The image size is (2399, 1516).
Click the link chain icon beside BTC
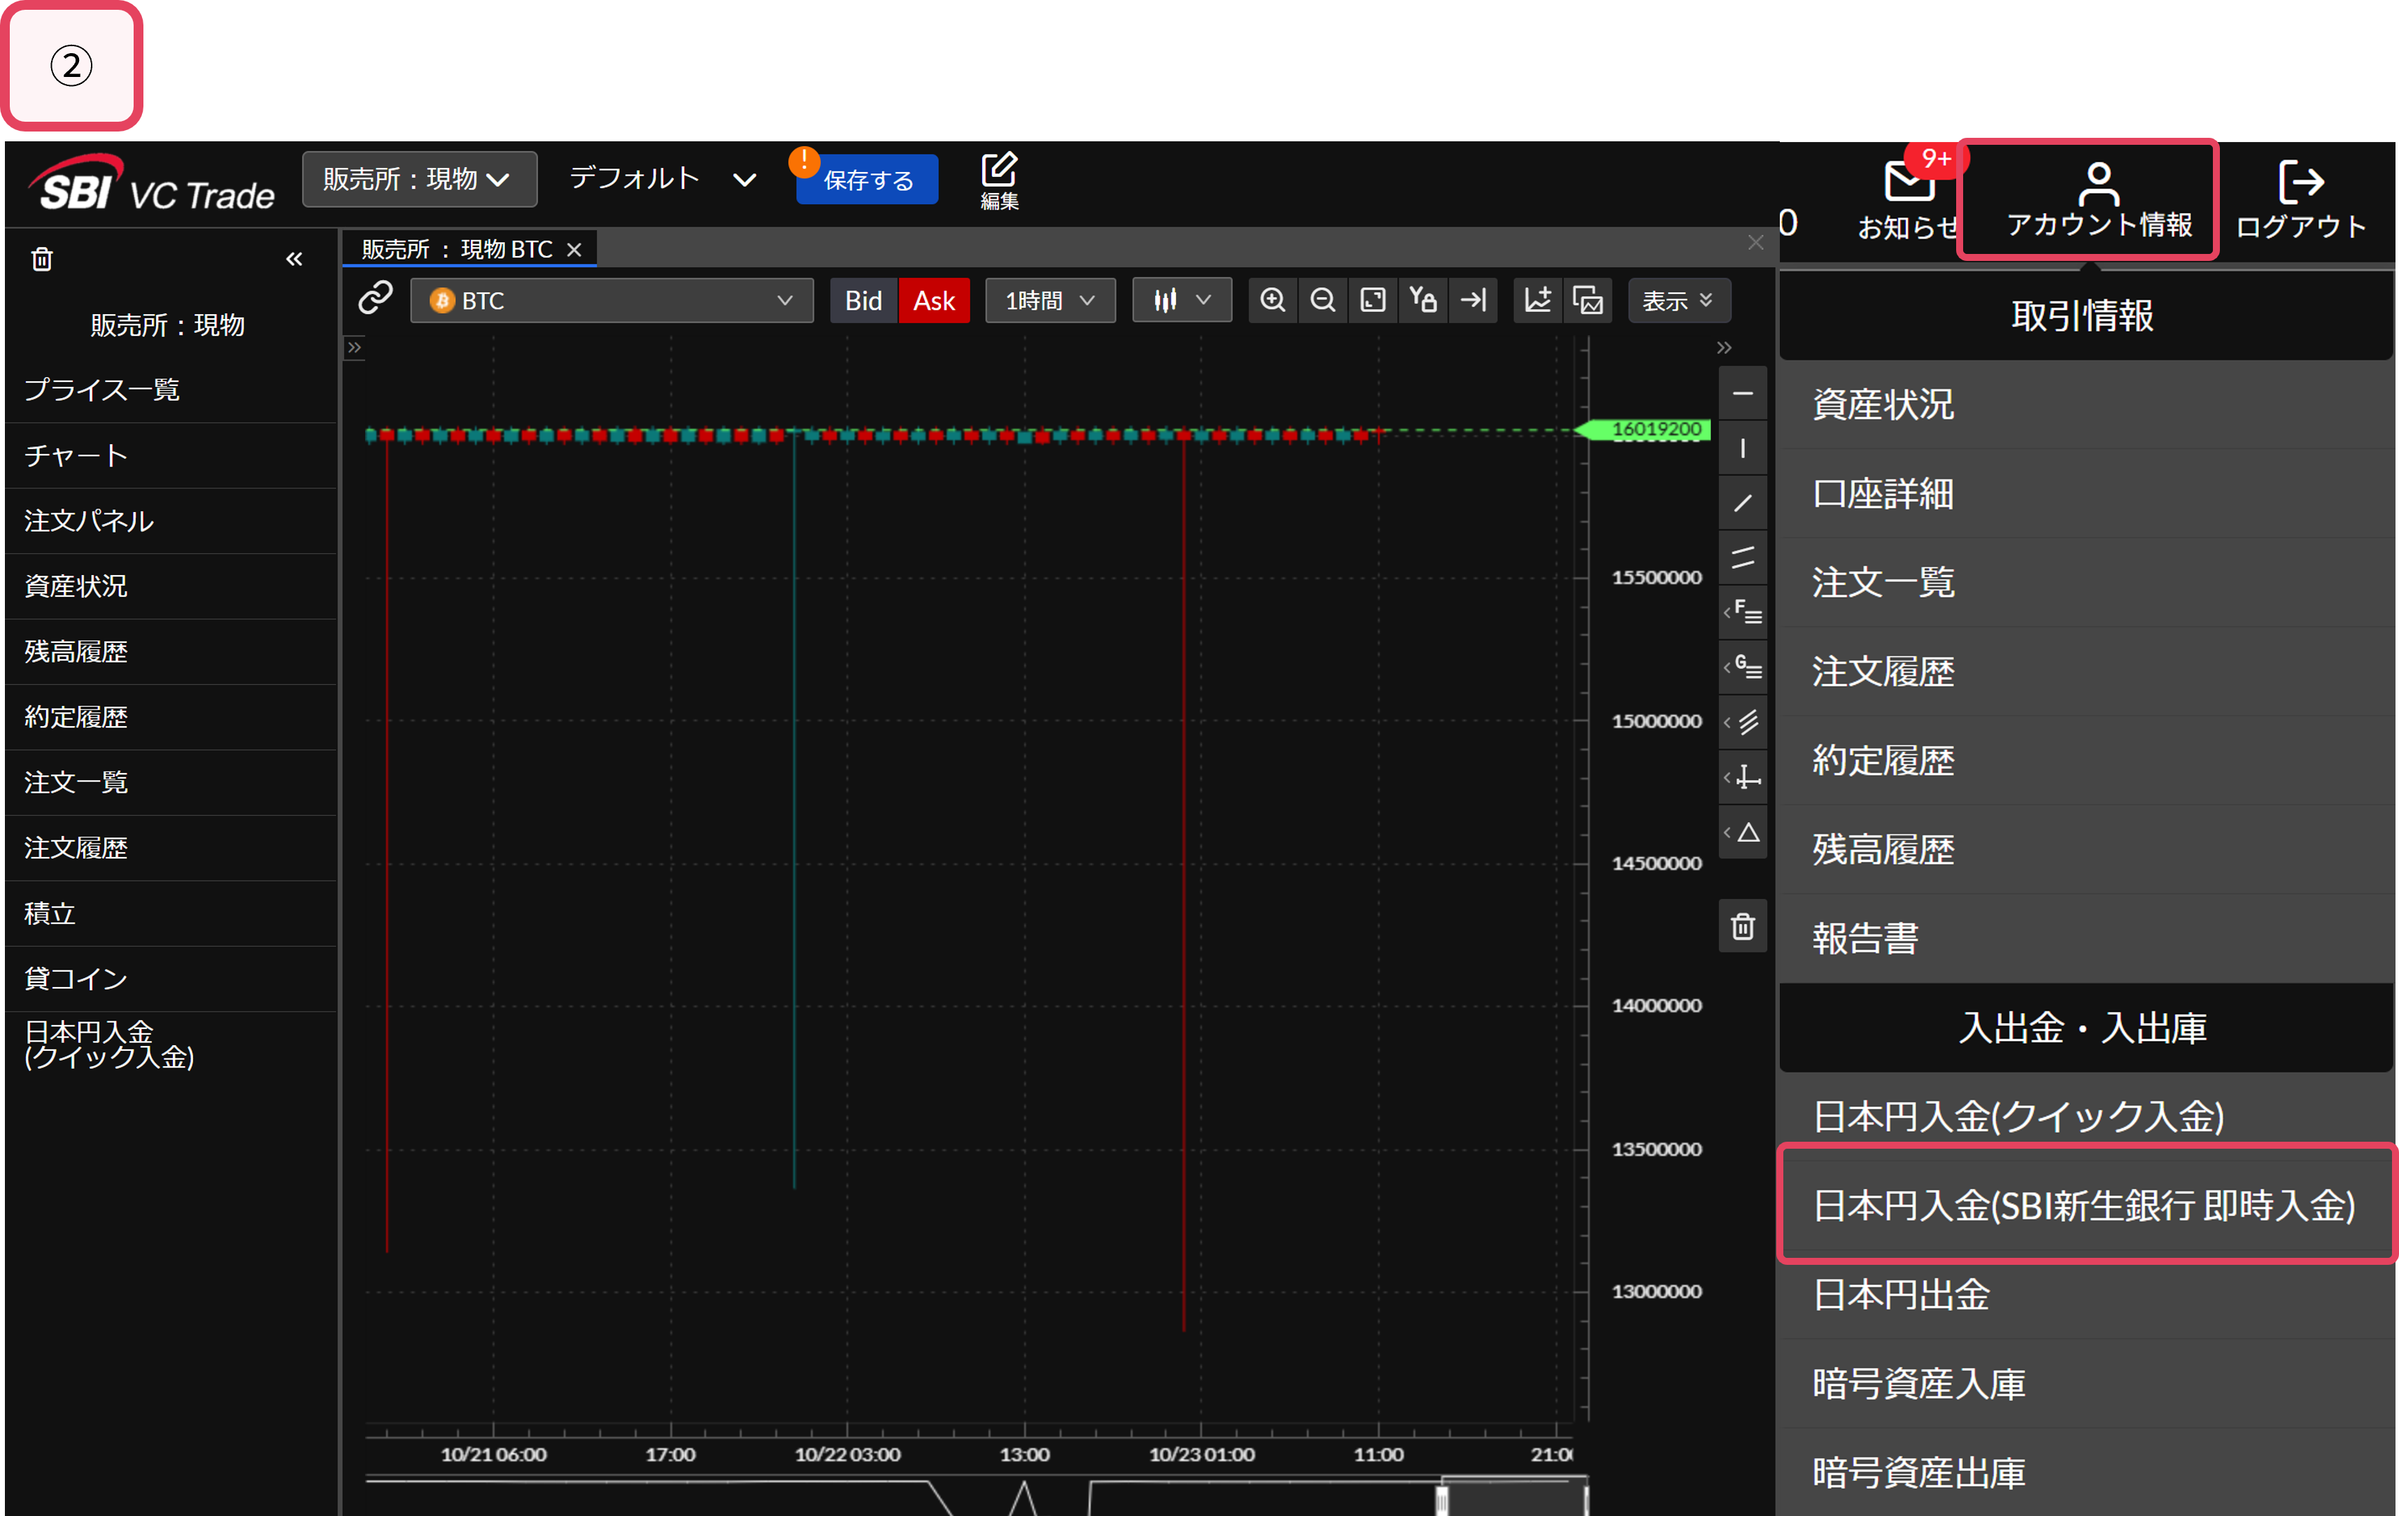click(376, 298)
